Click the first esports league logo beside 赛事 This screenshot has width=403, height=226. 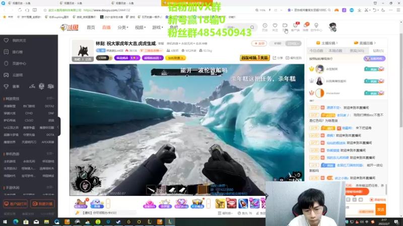[x=32, y=86]
